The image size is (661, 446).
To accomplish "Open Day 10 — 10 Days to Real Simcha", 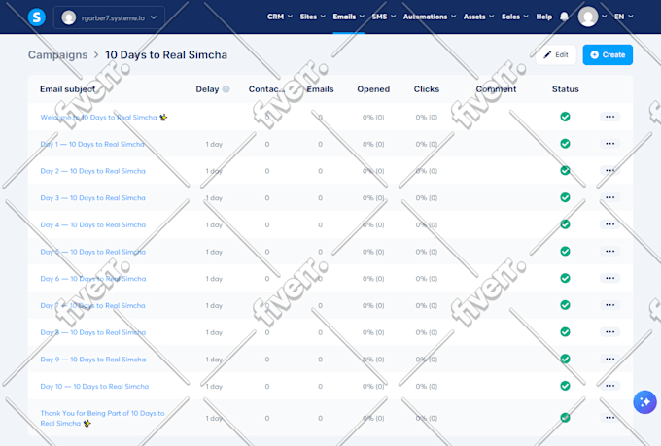I will (94, 387).
